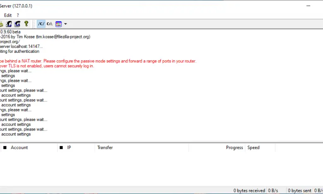Expand the sort-by dropdown arrow

tap(65, 24)
